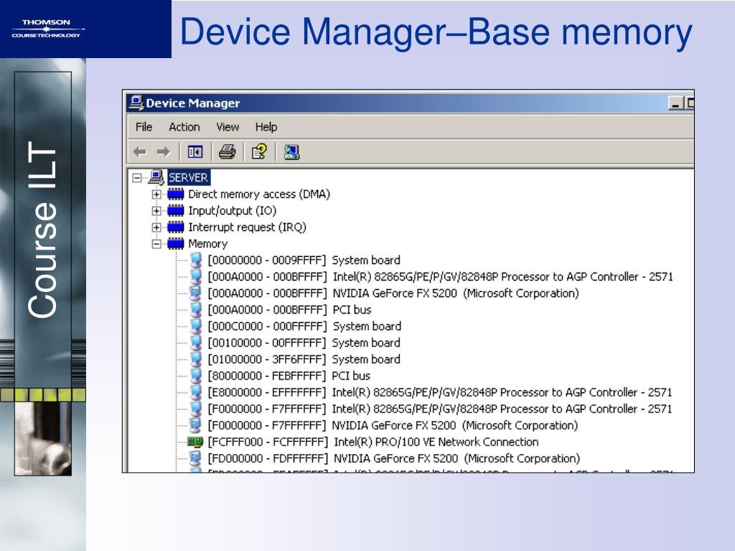Image resolution: width=735 pixels, height=551 pixels.
Task: Click icon of [000A0000 - 000BFFFF] PCI bus row
Action: (x=195, y=310)
